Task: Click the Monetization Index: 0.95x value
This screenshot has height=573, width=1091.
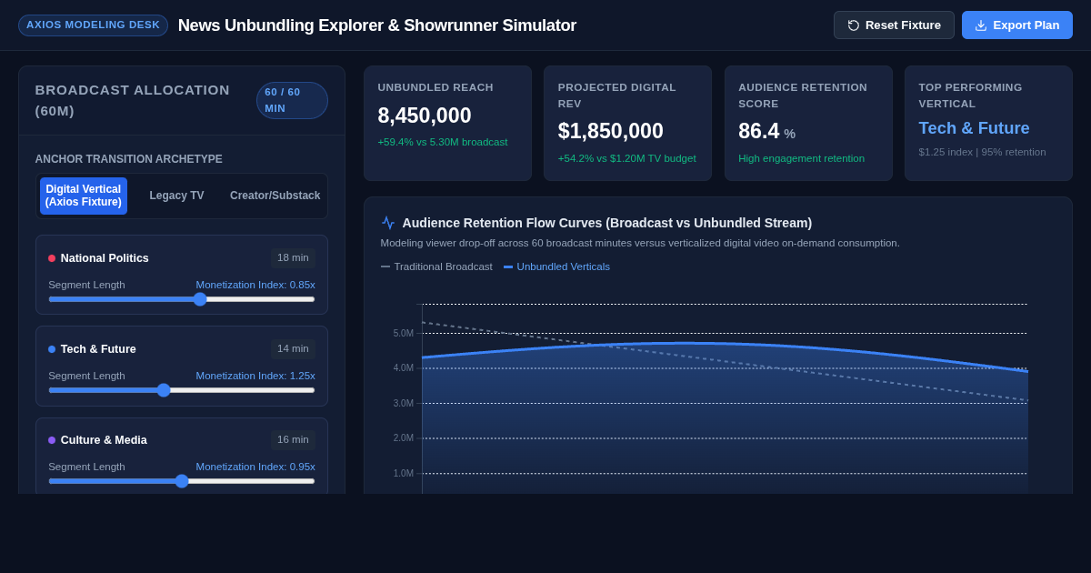Action: pyautogui.click(x=255, y=467)
